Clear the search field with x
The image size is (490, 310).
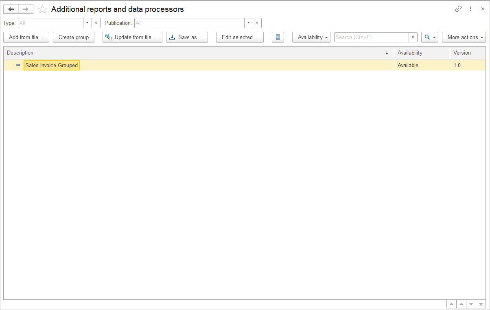pyautogui.click(x=413, y=37)
